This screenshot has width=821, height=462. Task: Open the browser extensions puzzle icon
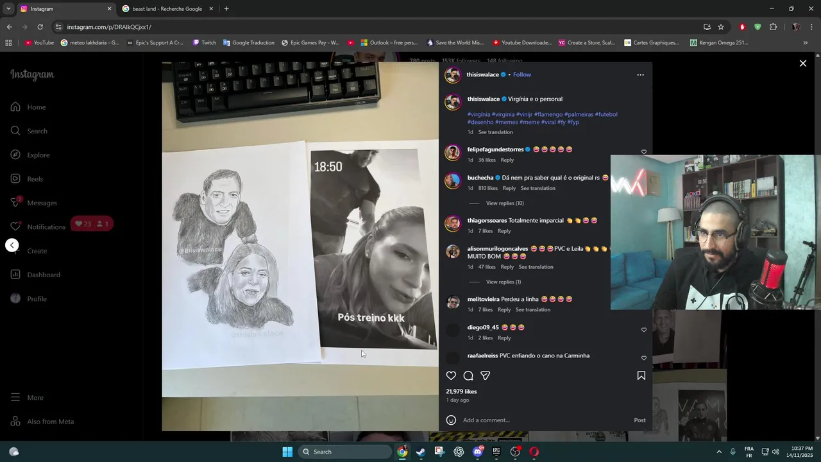point(773,27)
